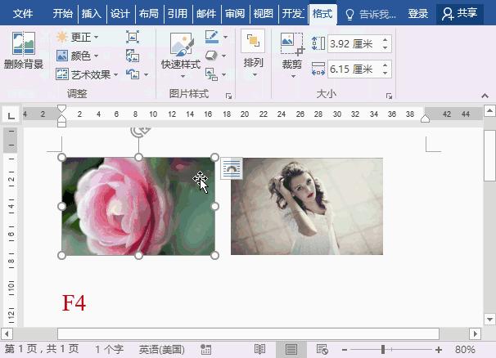Switch to the View (视图) tab
Screen dimensions: 496x358
point(264,13)
